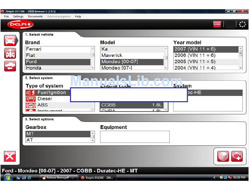This screenshot has height=190, width=249.
Task: Click the Year model scroll down arrow
Action: point(241,68)
